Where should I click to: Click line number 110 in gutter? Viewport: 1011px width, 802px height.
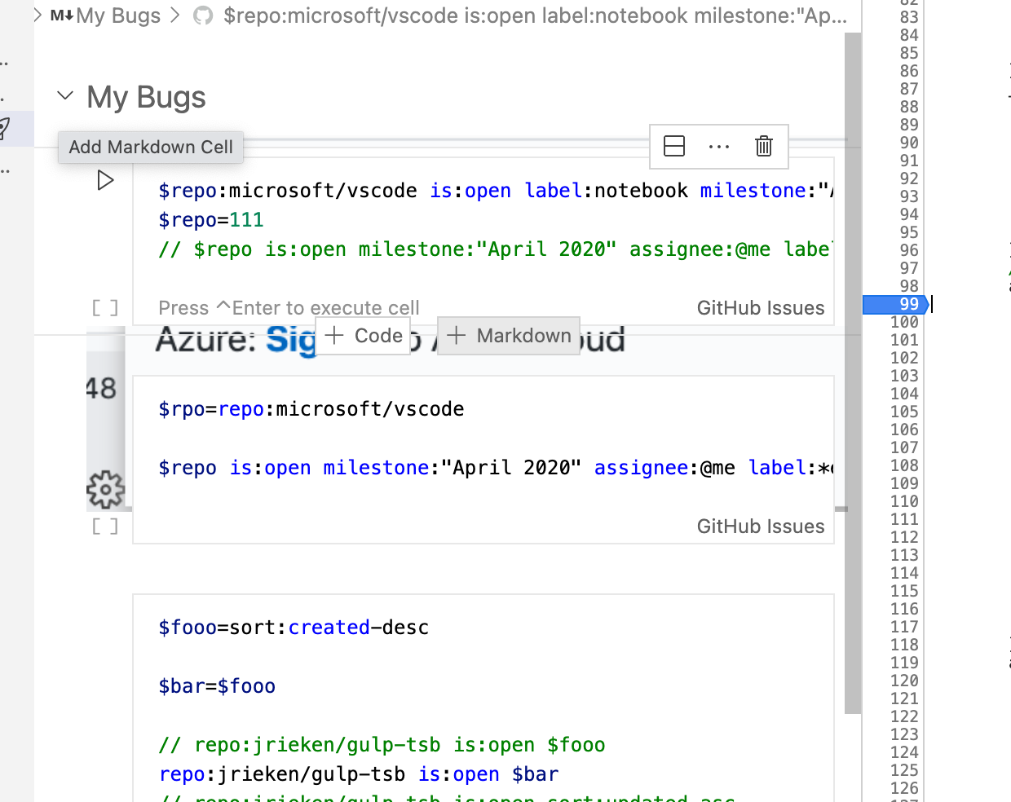coord(905,501)
